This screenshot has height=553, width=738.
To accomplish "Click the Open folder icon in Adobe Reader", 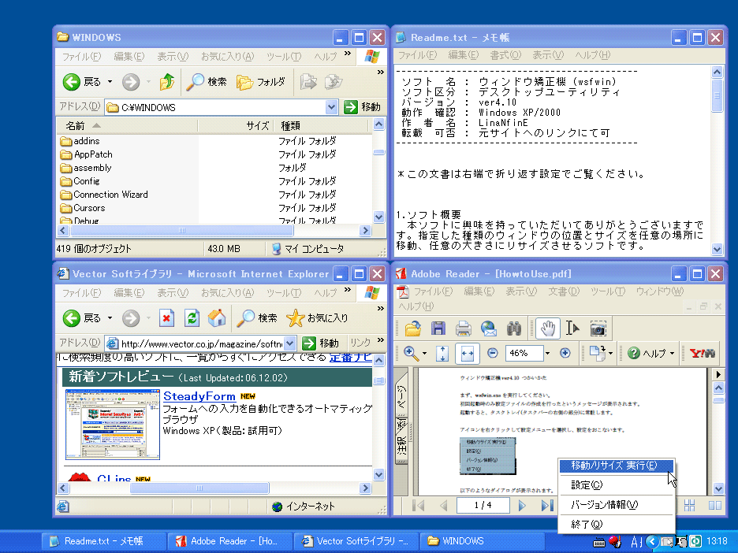I will [413, 328].
